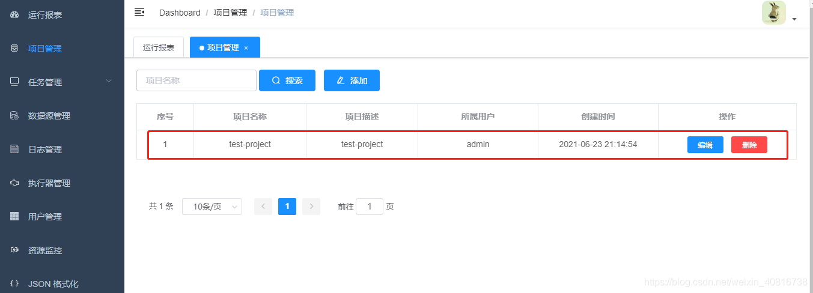This screenshot has width=813, height=293.
Task: Go to the previous page arrow
Action: click(x=263, y=207)
